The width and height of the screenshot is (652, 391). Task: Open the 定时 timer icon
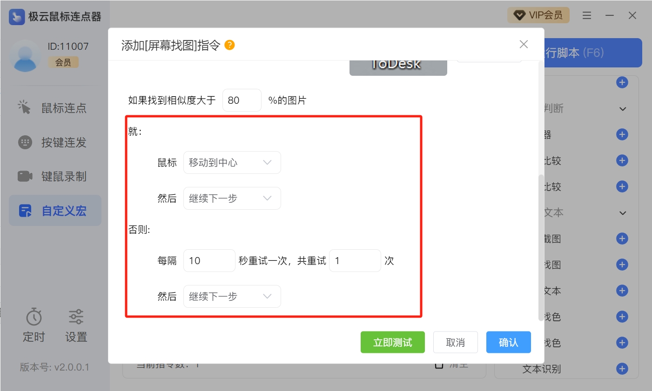34,317
